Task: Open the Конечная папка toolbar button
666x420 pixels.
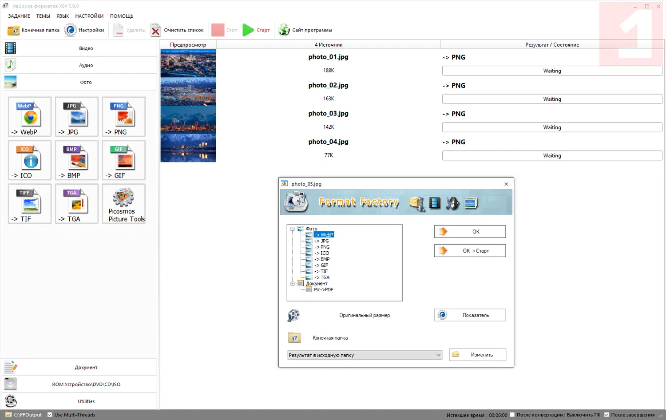Action: pyautogui.click(x=33, y=30)
